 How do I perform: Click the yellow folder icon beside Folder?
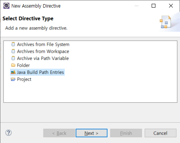point(13,65)
